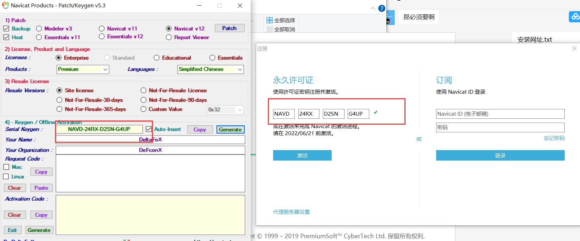Click the 密码 password field
The width and height of the screenshot is (580, 241).
click(x=500, y=127)
